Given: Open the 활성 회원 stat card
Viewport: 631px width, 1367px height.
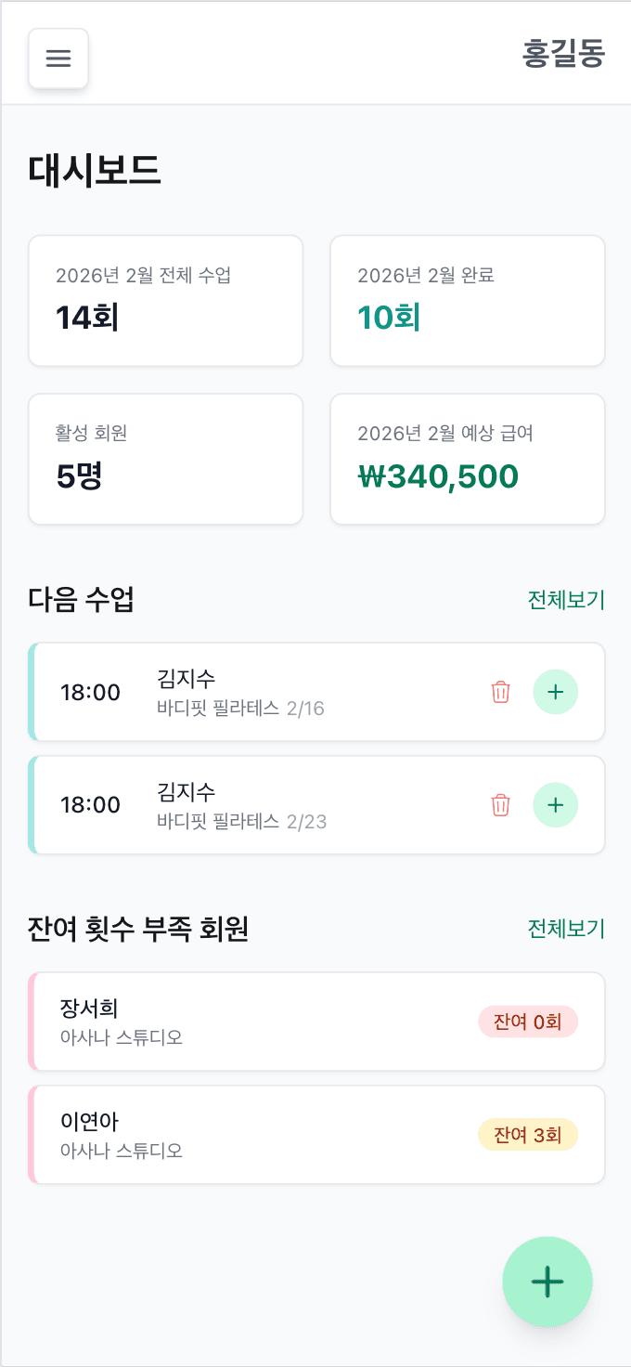Looking at the screenshot, I should 165,459.
